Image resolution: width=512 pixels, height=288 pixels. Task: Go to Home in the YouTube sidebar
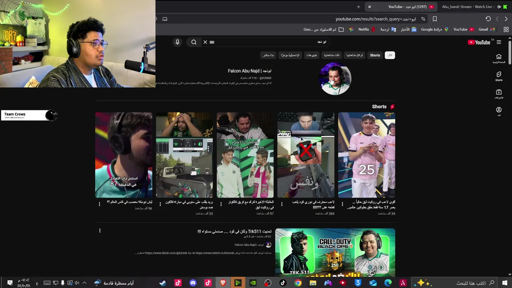tap(499, 58)
